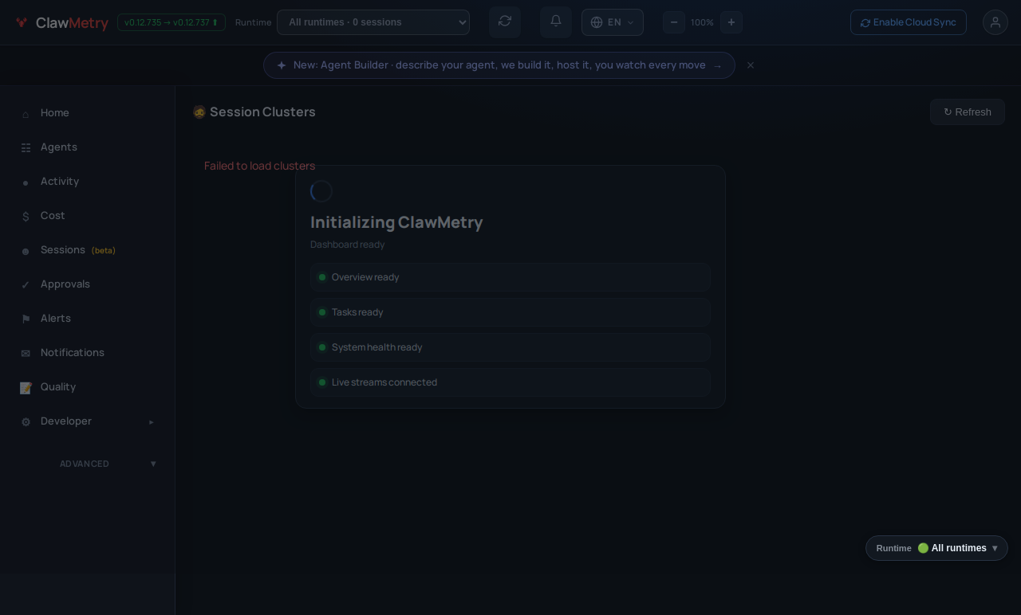
Task: Open Alerts in sidebar
Action: click(88, 319)
